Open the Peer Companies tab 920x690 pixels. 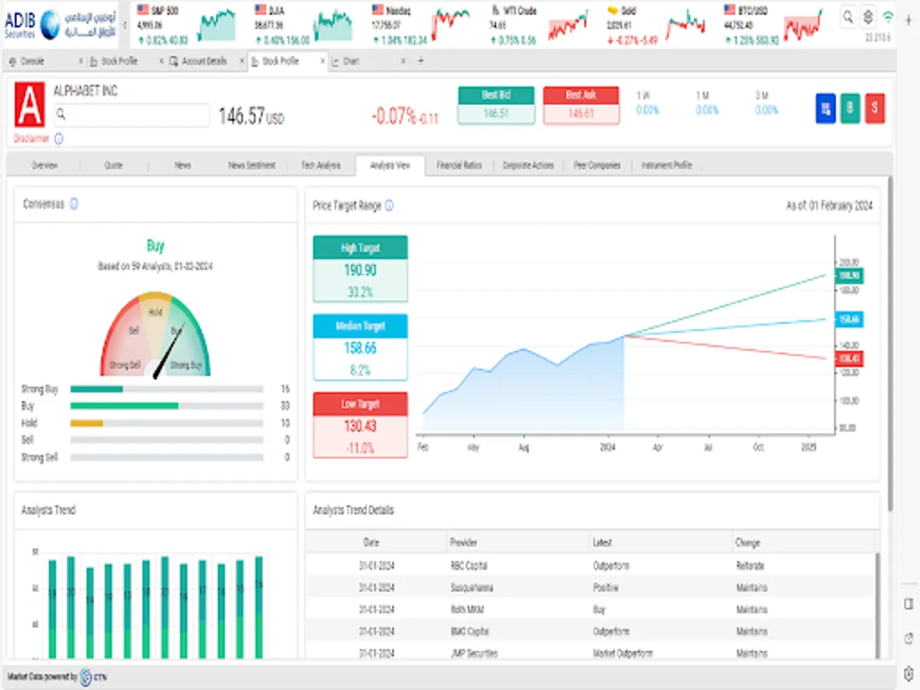coord(597,165)
